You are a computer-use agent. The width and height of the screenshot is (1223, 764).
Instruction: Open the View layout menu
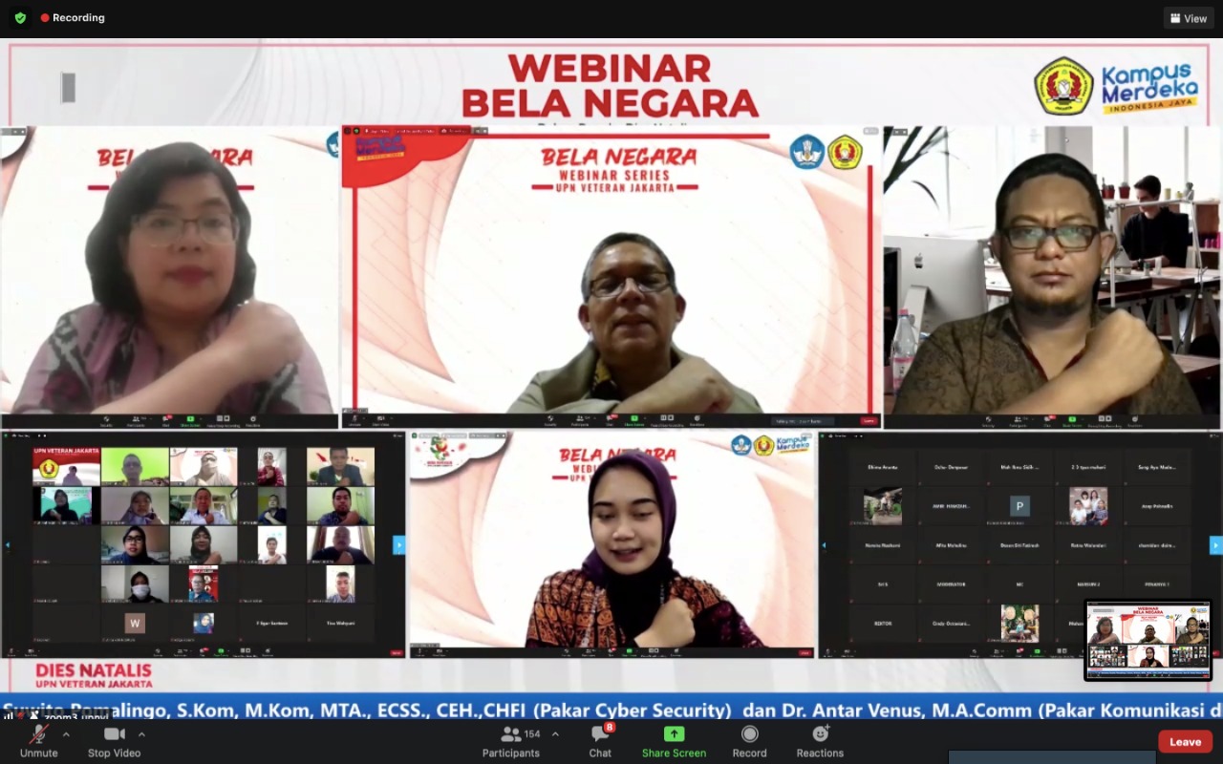pyautogui.click(x=1188, y=18)
